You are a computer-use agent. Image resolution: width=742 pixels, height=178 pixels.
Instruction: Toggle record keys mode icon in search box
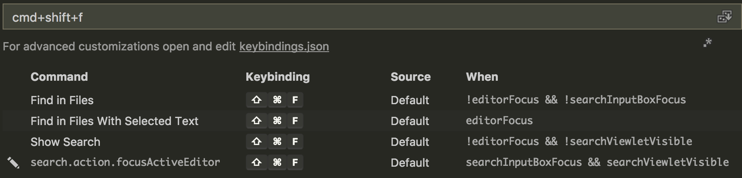click(x=724, y=17)
